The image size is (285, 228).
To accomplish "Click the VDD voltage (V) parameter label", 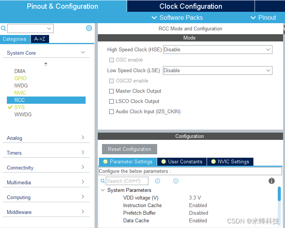I will coord(141,198).
